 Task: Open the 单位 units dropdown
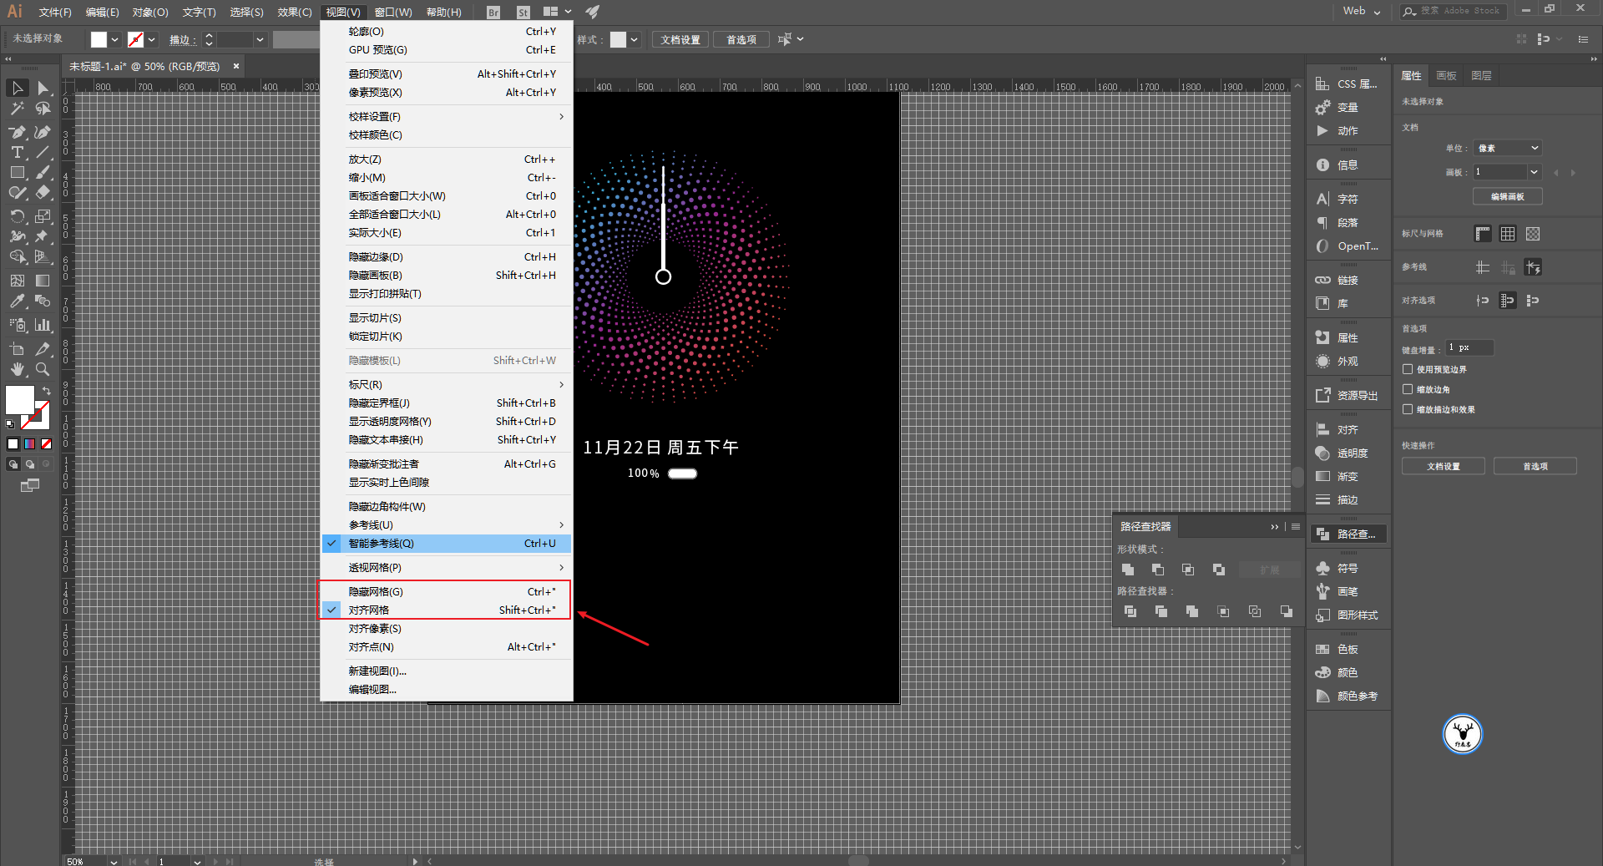tap(1507, 148)
